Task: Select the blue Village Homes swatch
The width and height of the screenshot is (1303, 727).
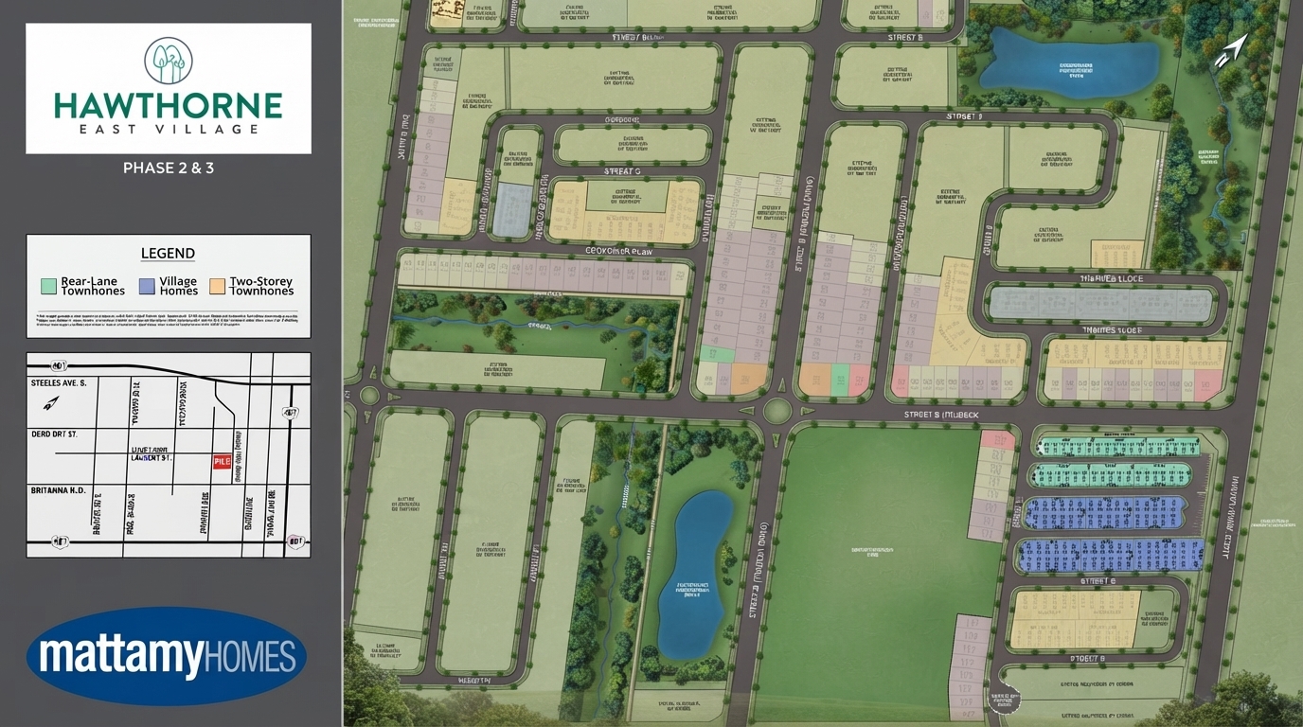Action: [147, 286]
